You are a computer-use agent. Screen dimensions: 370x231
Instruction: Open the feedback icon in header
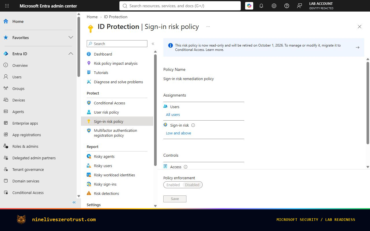[x=299, y=6]
